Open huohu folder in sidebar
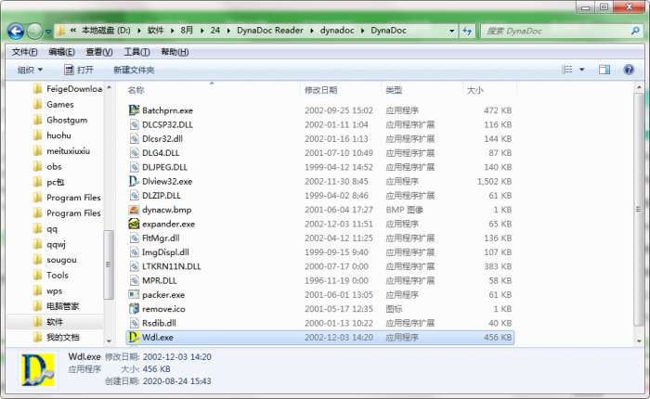Viewport: 650px width, 399px height. (52, 135)
